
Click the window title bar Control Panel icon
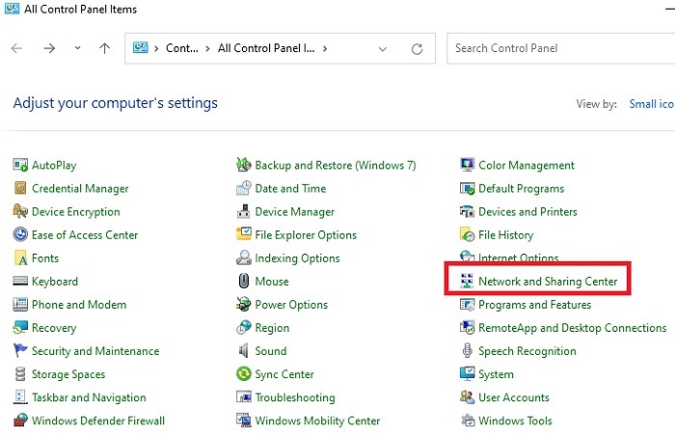click(12, 8)
